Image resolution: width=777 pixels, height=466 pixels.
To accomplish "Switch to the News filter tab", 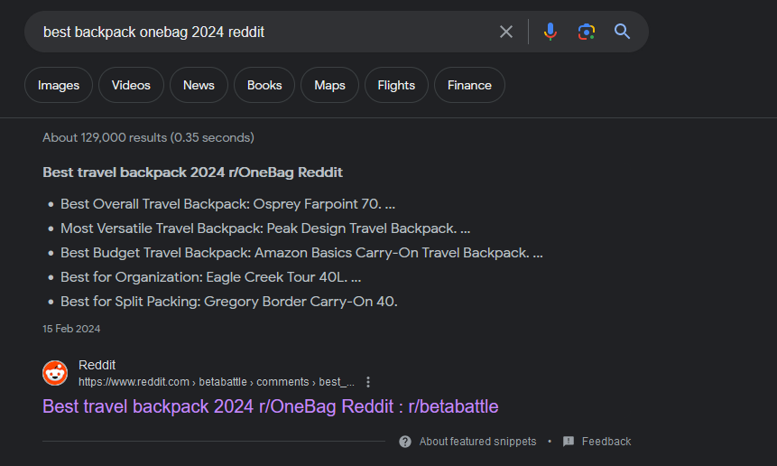I will (x=199, y=85).
